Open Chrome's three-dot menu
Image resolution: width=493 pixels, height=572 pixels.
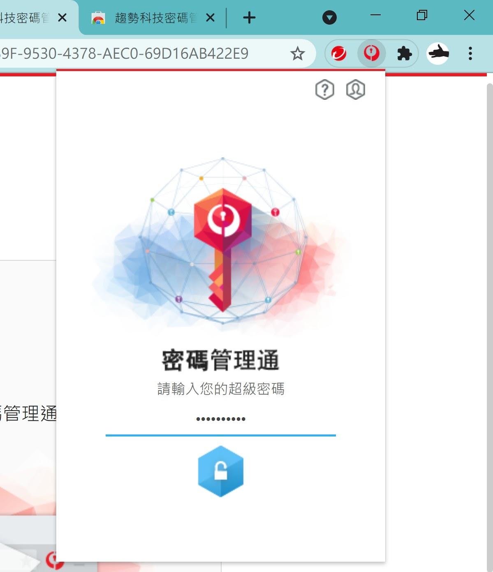(x=470, y=53)
